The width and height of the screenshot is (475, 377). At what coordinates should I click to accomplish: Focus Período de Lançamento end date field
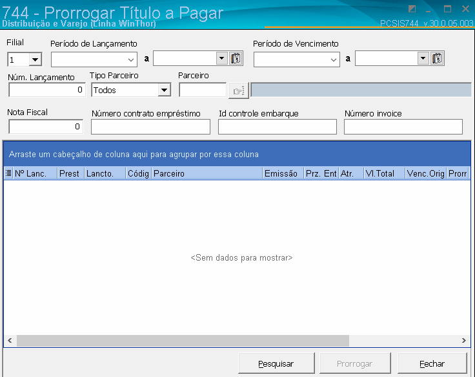[x=185, y=58]
